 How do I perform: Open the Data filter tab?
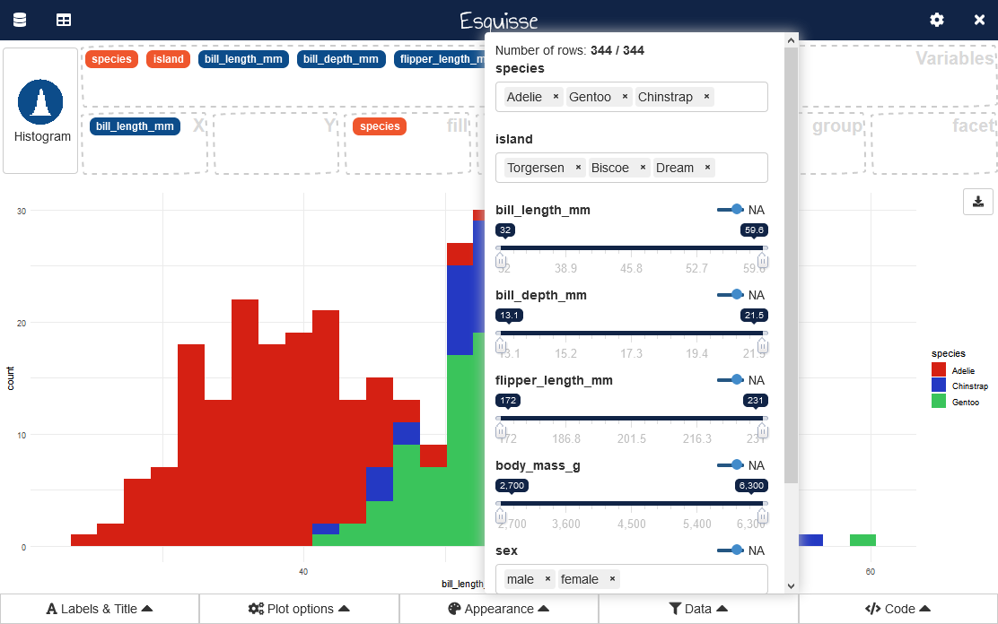tap(698, 609)
